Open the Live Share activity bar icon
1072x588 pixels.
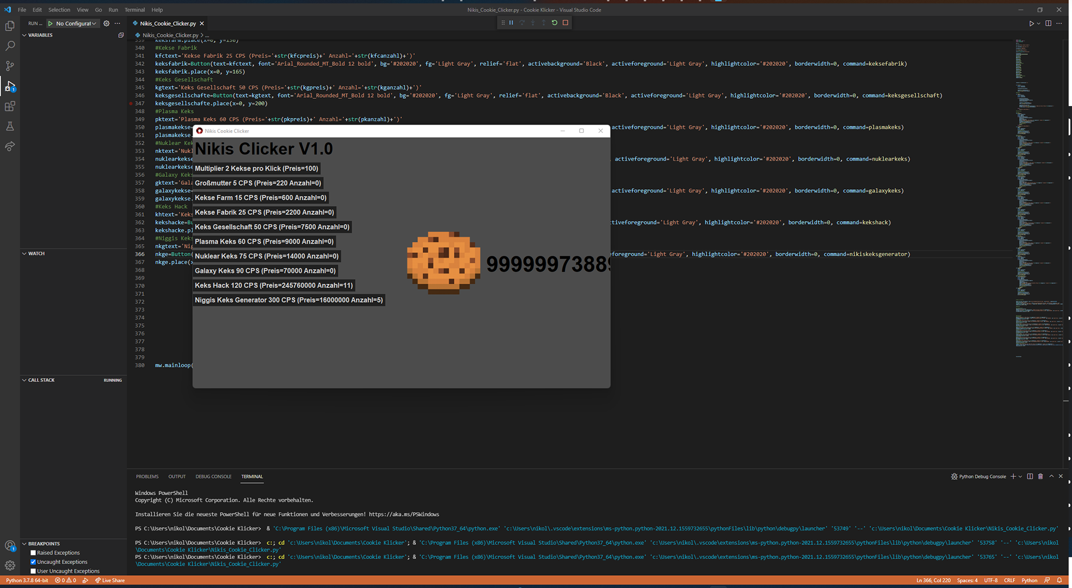(x=10, y=146)
